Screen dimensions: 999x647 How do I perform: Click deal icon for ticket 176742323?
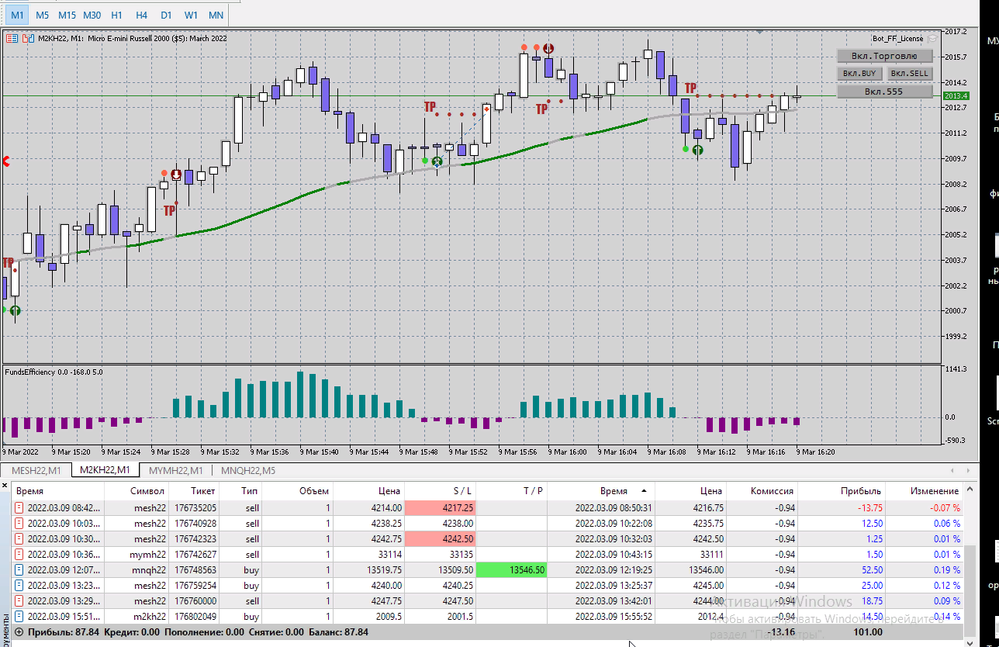[x=19, y=539]
